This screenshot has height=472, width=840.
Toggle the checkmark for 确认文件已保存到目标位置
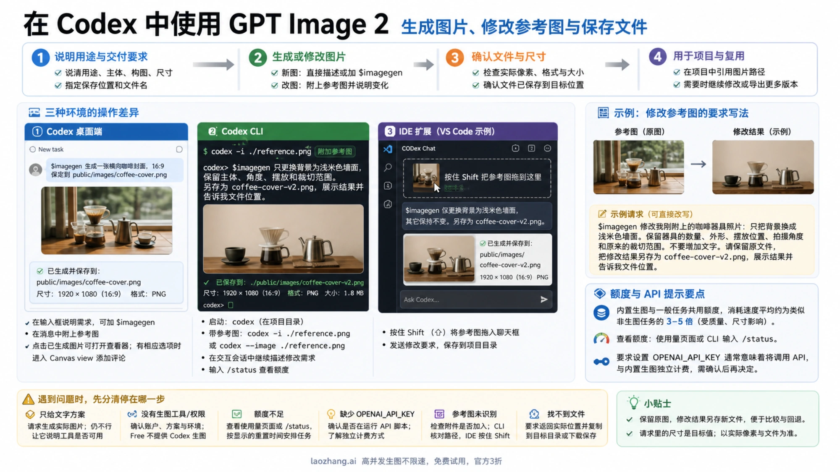pyautogui.click(x=475, y=85)
